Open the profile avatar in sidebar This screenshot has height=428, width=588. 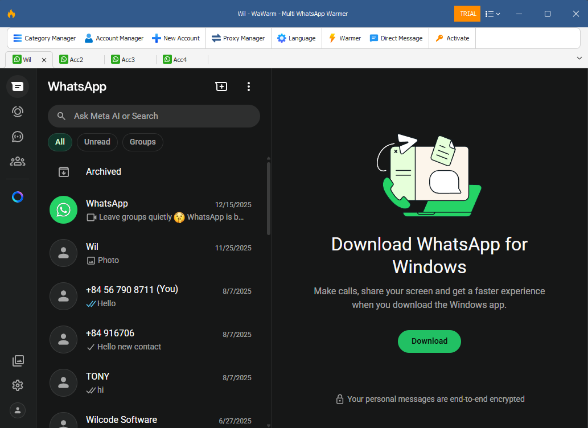18,410
